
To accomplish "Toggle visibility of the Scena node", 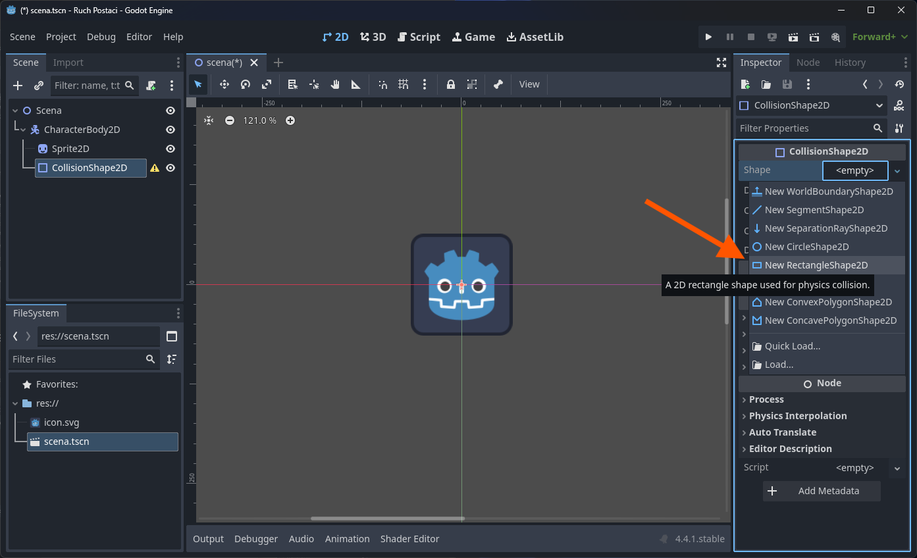I will click(x=170, y=111).
